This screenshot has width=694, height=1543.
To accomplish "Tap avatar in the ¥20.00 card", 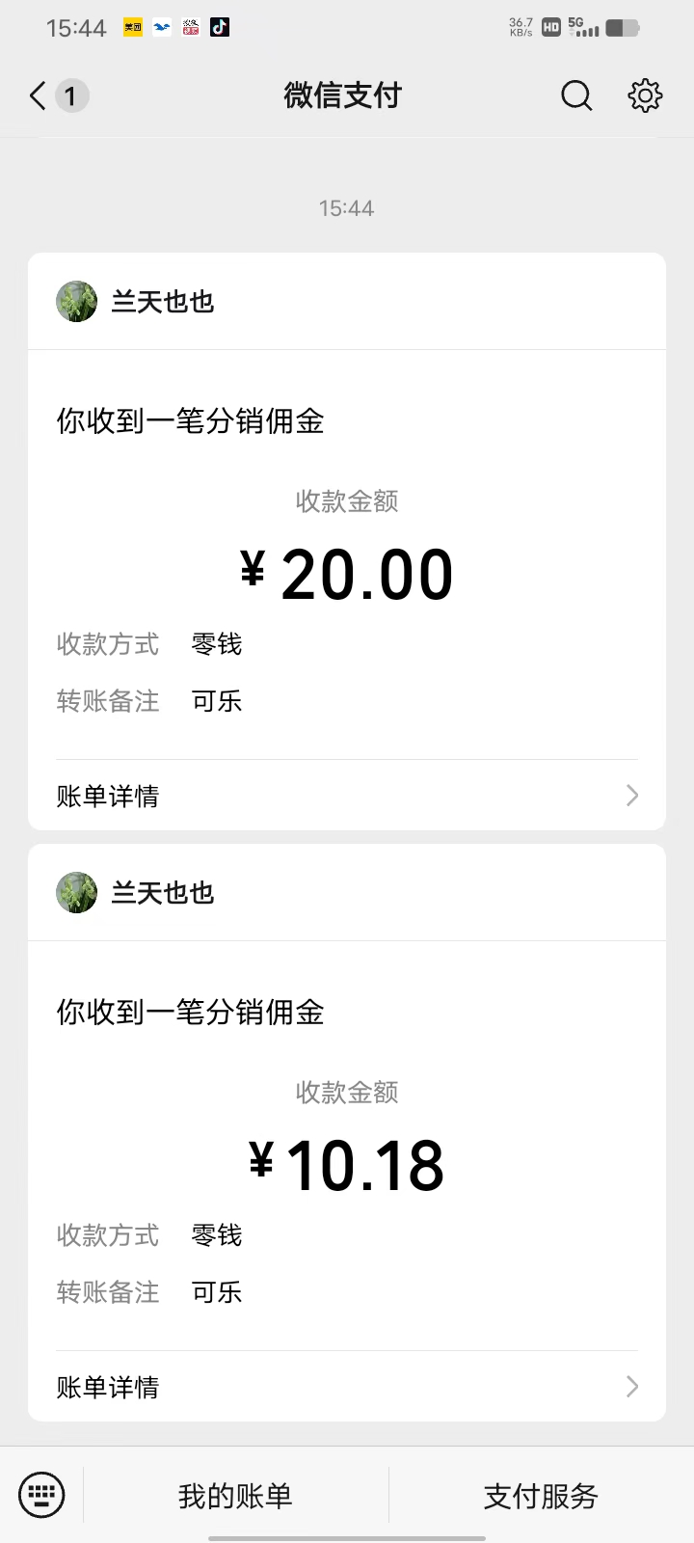I will pyautogui.click(x=76, y=301).
